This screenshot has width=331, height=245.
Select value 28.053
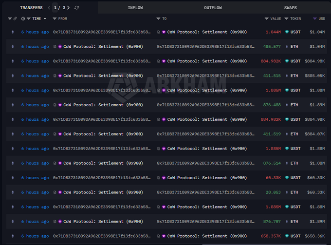point(273,192)
